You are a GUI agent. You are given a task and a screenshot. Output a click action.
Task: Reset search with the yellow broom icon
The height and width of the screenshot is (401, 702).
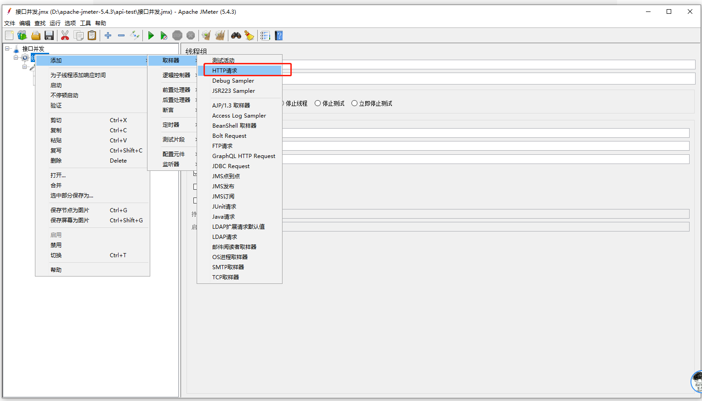tap(249, 35)
